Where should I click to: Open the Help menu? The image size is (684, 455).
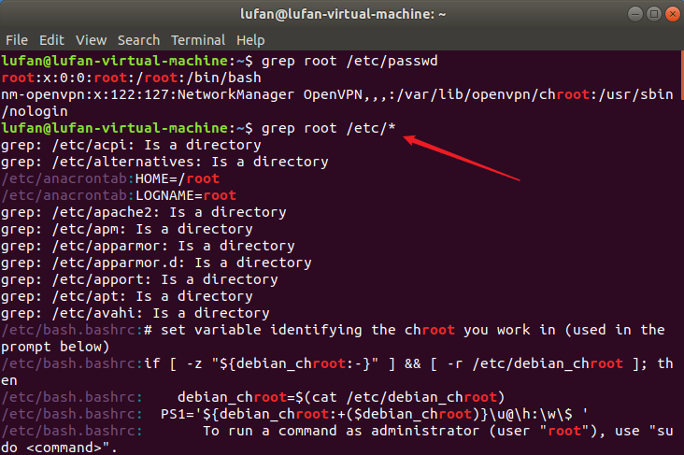click(x=250, y=40)
